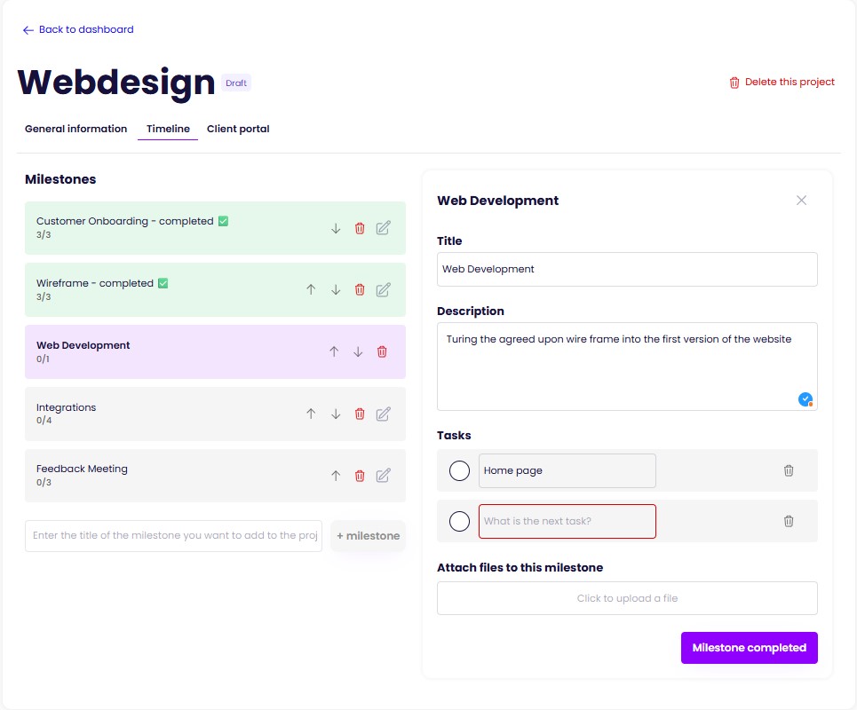
Task: Edit the Wireframe milestone
Action: (383, 289)
